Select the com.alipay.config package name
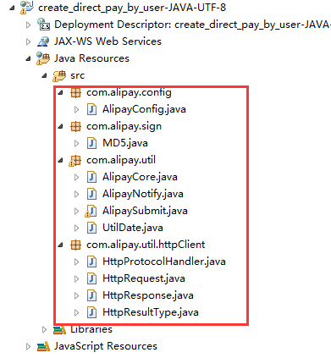Viewport: 331px width, 358px height. [x=129, y=93]
